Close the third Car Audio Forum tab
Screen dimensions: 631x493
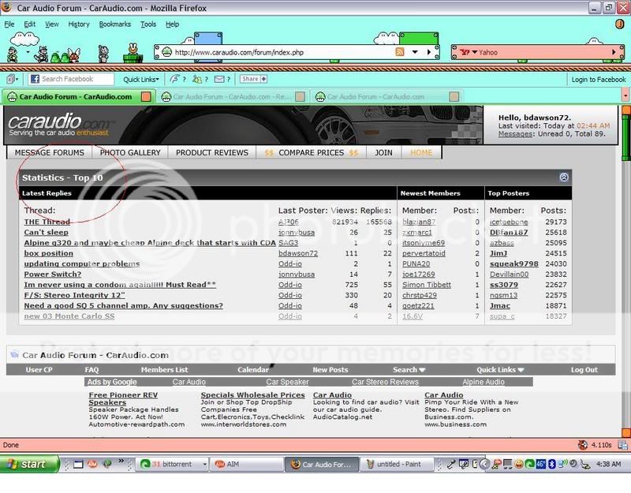(x=454, y=96)
